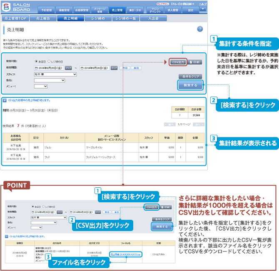Click the 昨日 button in POINT panel

point(107,212)
